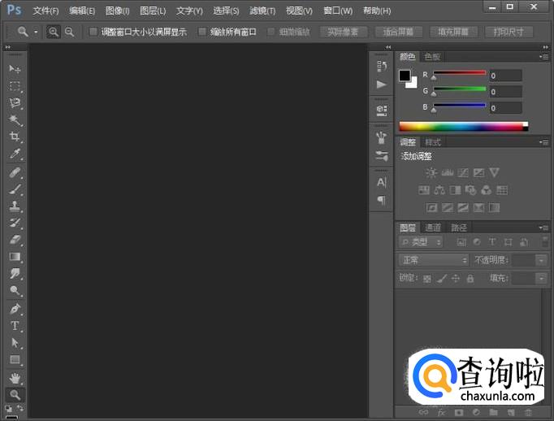Select the Move tool
The height and width of the screenshot is (421, 554).
tap(15, 68)
